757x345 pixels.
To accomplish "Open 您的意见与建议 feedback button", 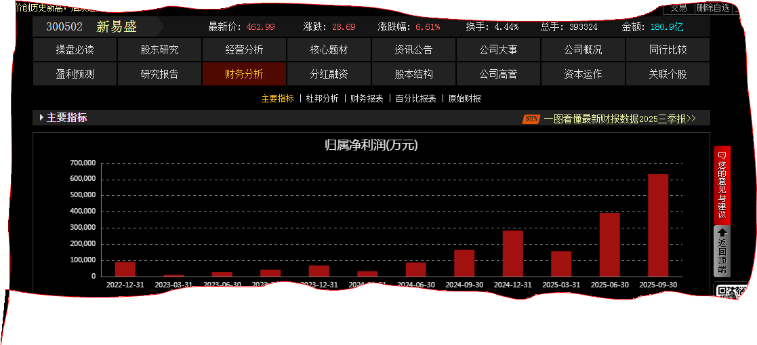I will pos(722,185).
